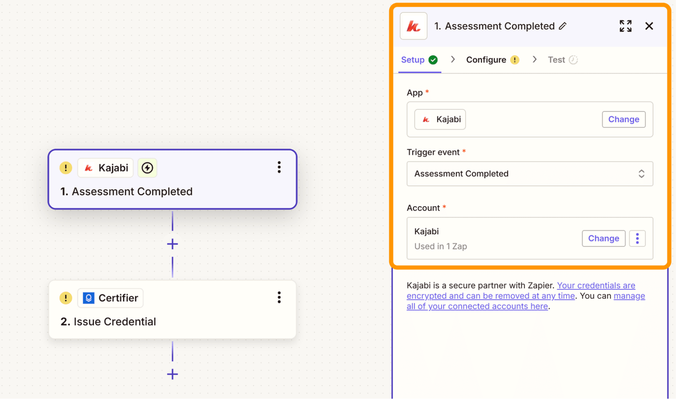Click the Kajabi logo in panel header
The image size is (676, 399).
tap(413, 26)
